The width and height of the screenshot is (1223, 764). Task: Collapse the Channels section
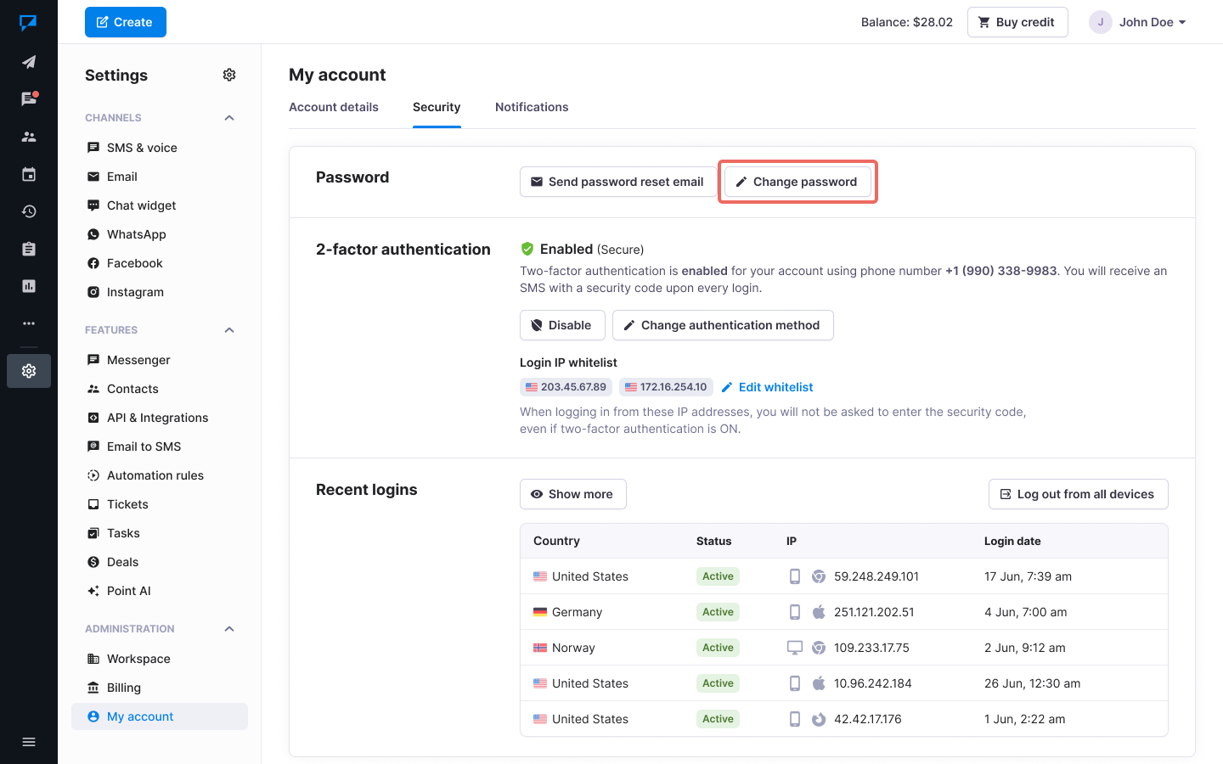[x=229, y=118]
